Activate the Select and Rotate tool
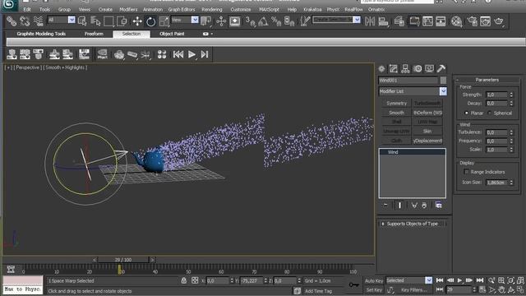The height and width of the screenshot is (296, 526). (x=150, y=21)
